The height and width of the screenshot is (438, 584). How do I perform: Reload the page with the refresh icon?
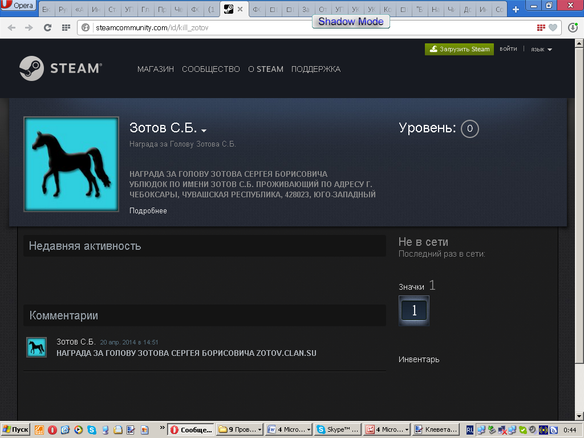click(x=47, y=27)
